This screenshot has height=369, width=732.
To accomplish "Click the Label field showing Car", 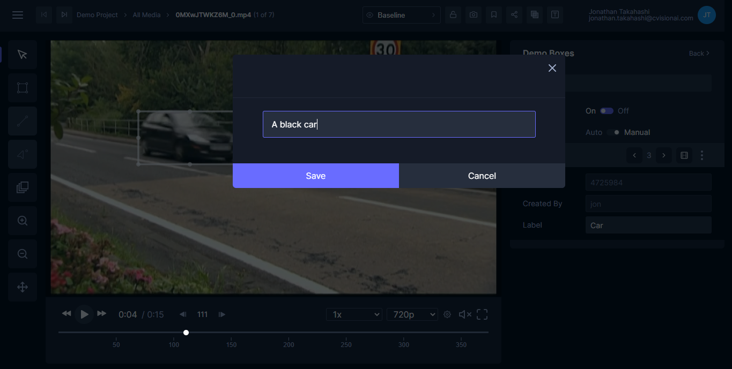I will (x=648, y=225).
